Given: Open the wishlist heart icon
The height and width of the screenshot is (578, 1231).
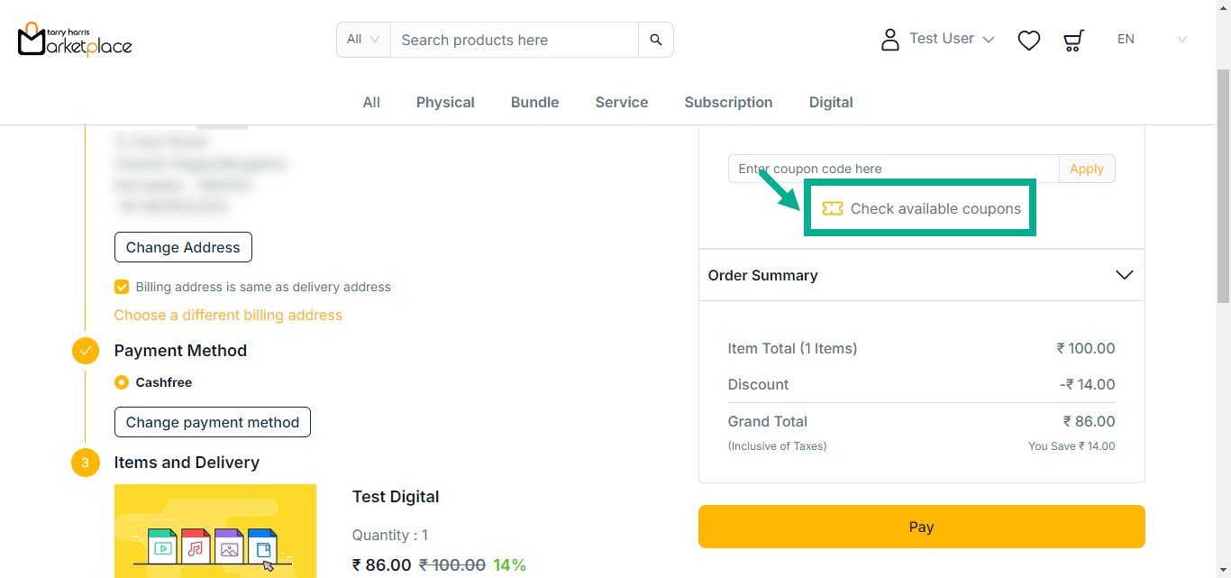Looking at the screenshot, I should [1028, 41].
